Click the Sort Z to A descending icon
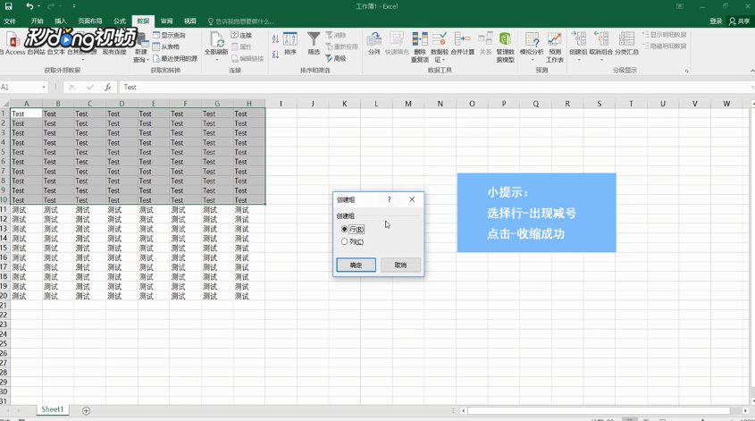The width and height of the screenshot is (755, 421). (x=275, y=55)
